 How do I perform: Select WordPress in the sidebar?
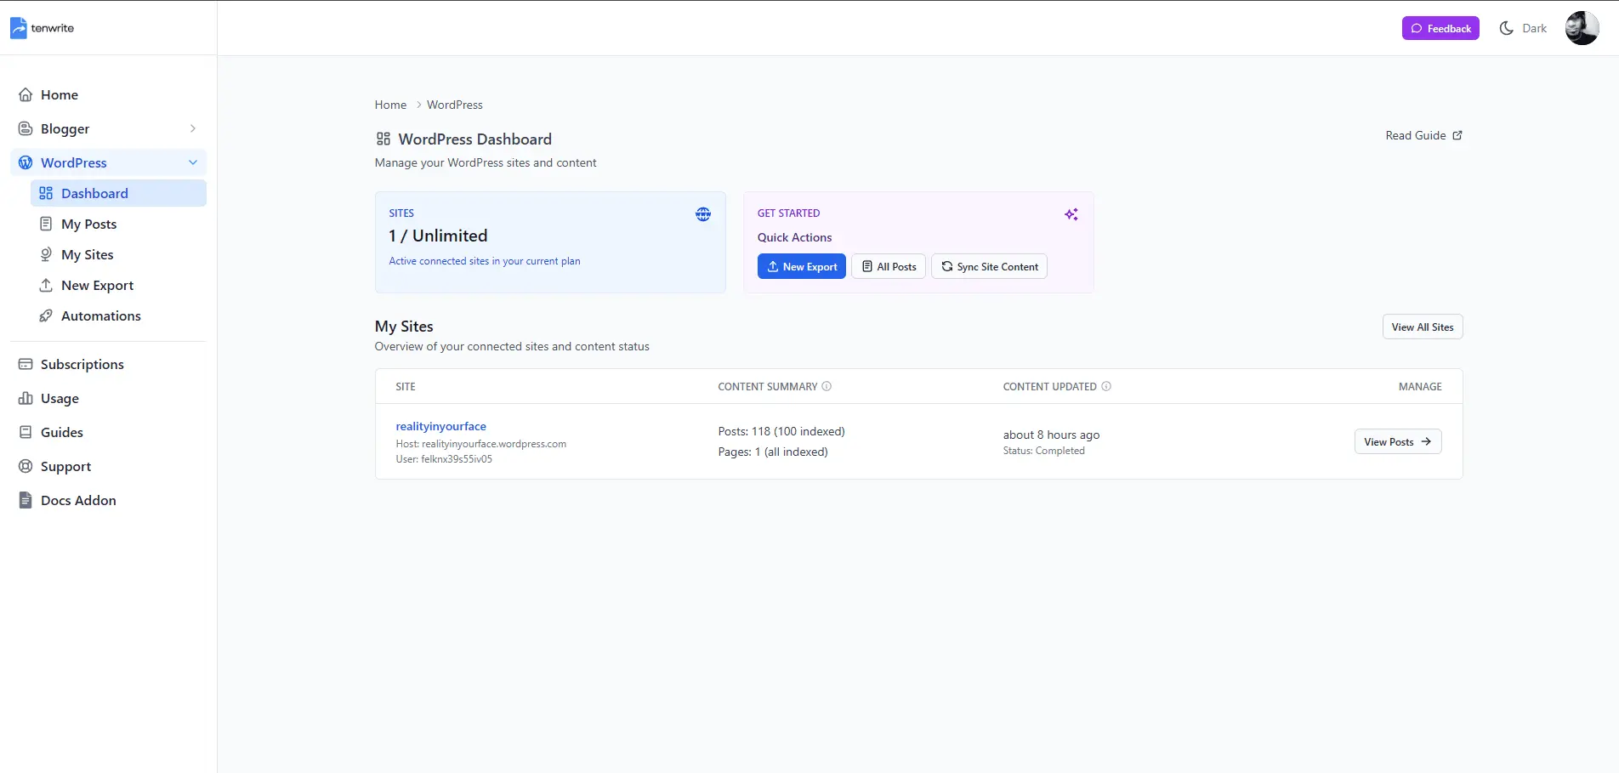108,162
